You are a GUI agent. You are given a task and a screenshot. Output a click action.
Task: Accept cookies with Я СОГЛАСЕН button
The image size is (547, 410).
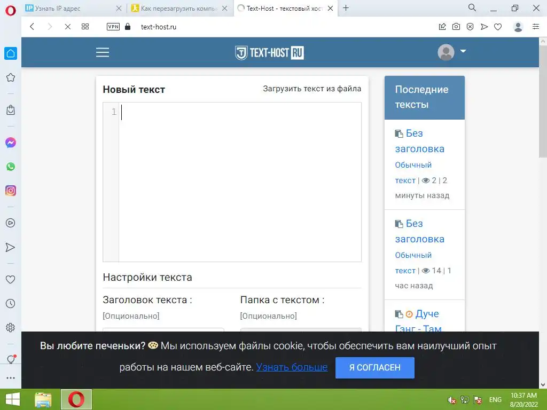pos(374,367)
